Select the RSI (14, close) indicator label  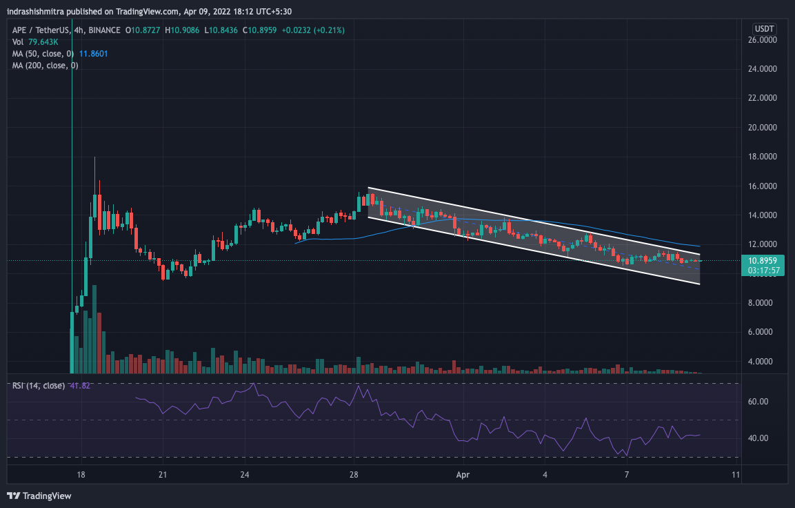pyautogui.click(x=39, y=385)
